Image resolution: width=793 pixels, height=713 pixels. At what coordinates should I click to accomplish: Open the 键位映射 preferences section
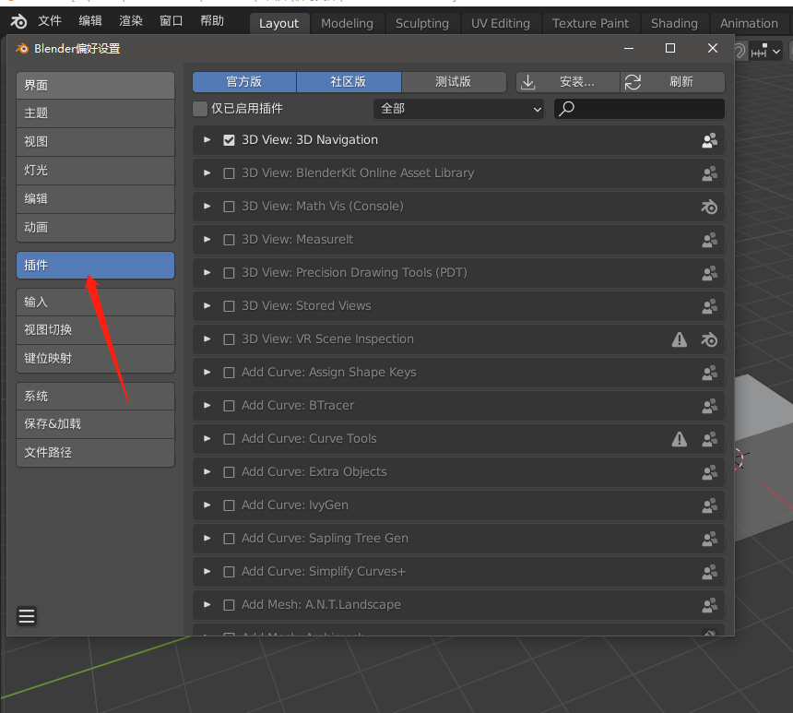[x=95, y=359]
